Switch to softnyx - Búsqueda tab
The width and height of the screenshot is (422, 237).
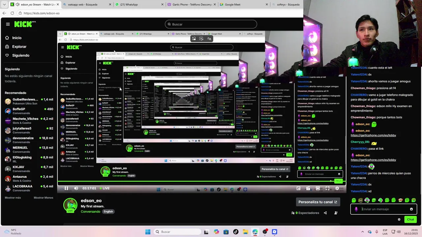(288, 5)
